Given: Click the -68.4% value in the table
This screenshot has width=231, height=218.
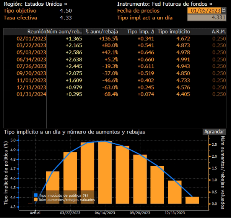Looking at the screenshot, I should pos(110,94).
